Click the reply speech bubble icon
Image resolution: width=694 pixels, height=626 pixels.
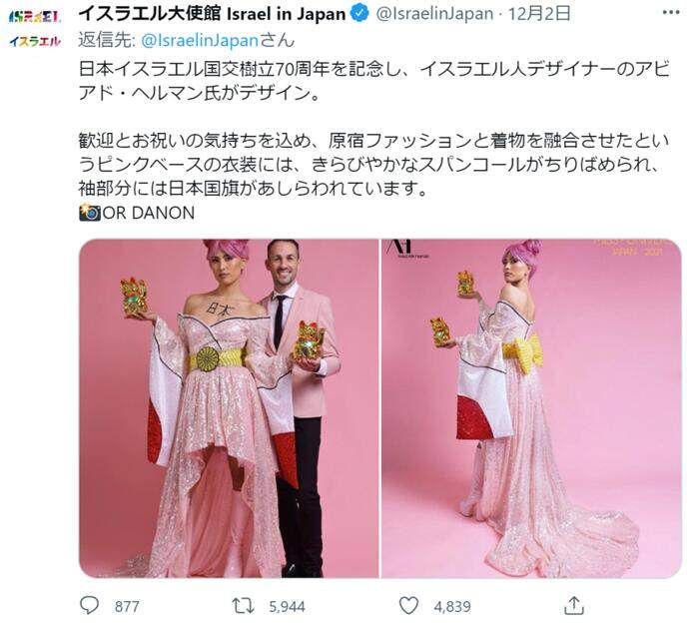[x=89, y=605]
